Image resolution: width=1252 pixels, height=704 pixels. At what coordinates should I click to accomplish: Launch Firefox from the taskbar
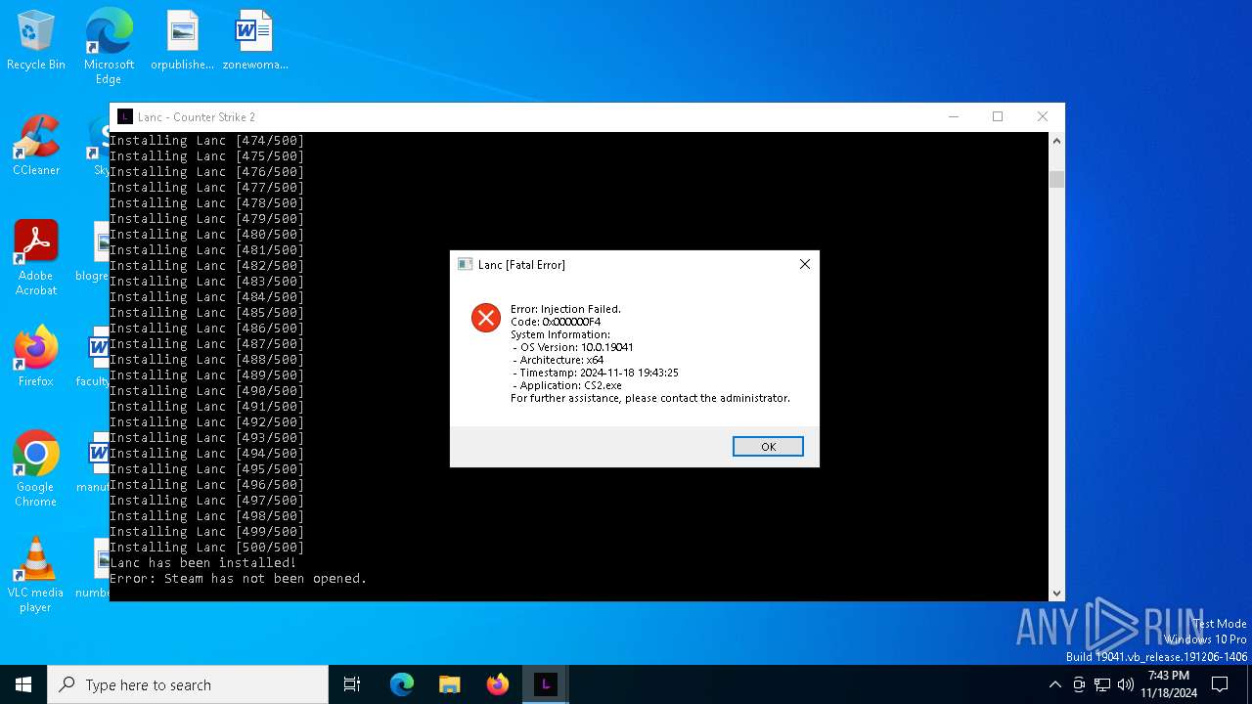click(498, 684)
